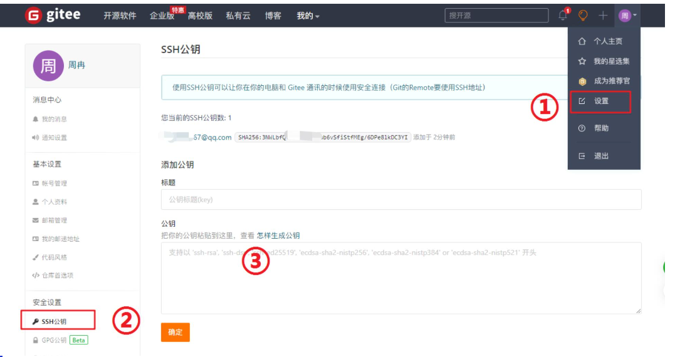Click the SHA256 fingerprint text

coord(323,137)
